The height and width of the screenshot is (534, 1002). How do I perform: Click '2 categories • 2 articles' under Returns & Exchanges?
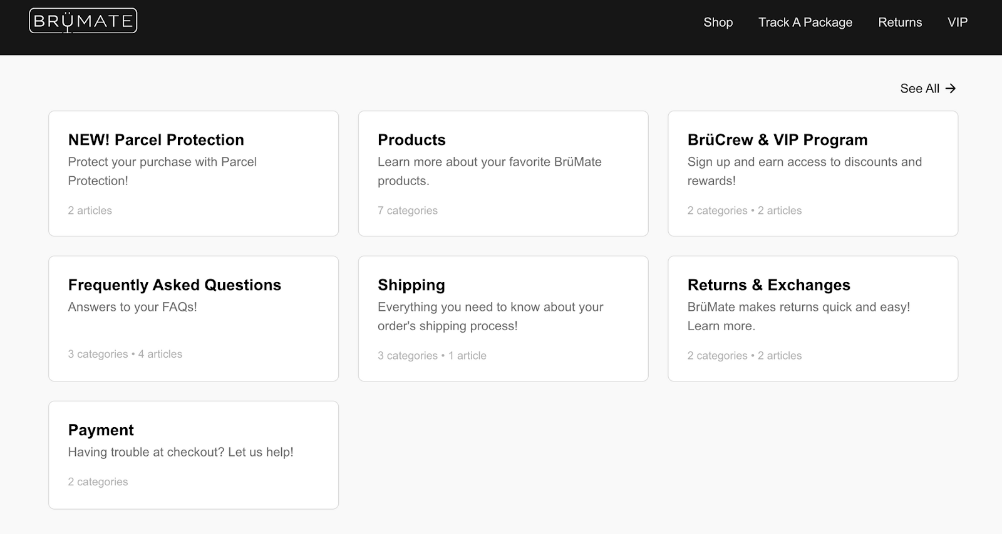(x=745, y=356)
